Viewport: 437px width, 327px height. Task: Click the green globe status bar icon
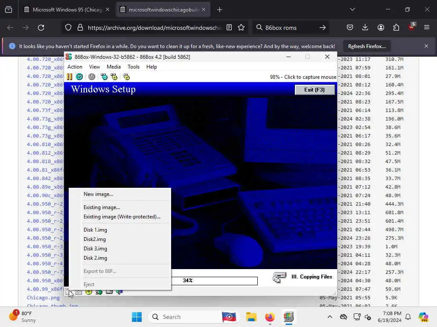tap(99, 292)
